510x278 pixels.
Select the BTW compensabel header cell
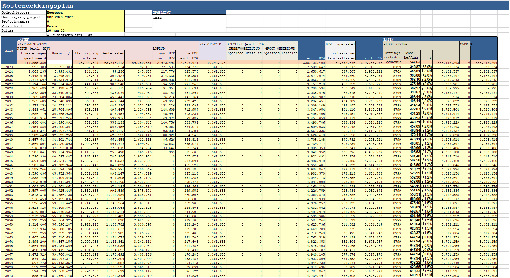coord(340,44)
